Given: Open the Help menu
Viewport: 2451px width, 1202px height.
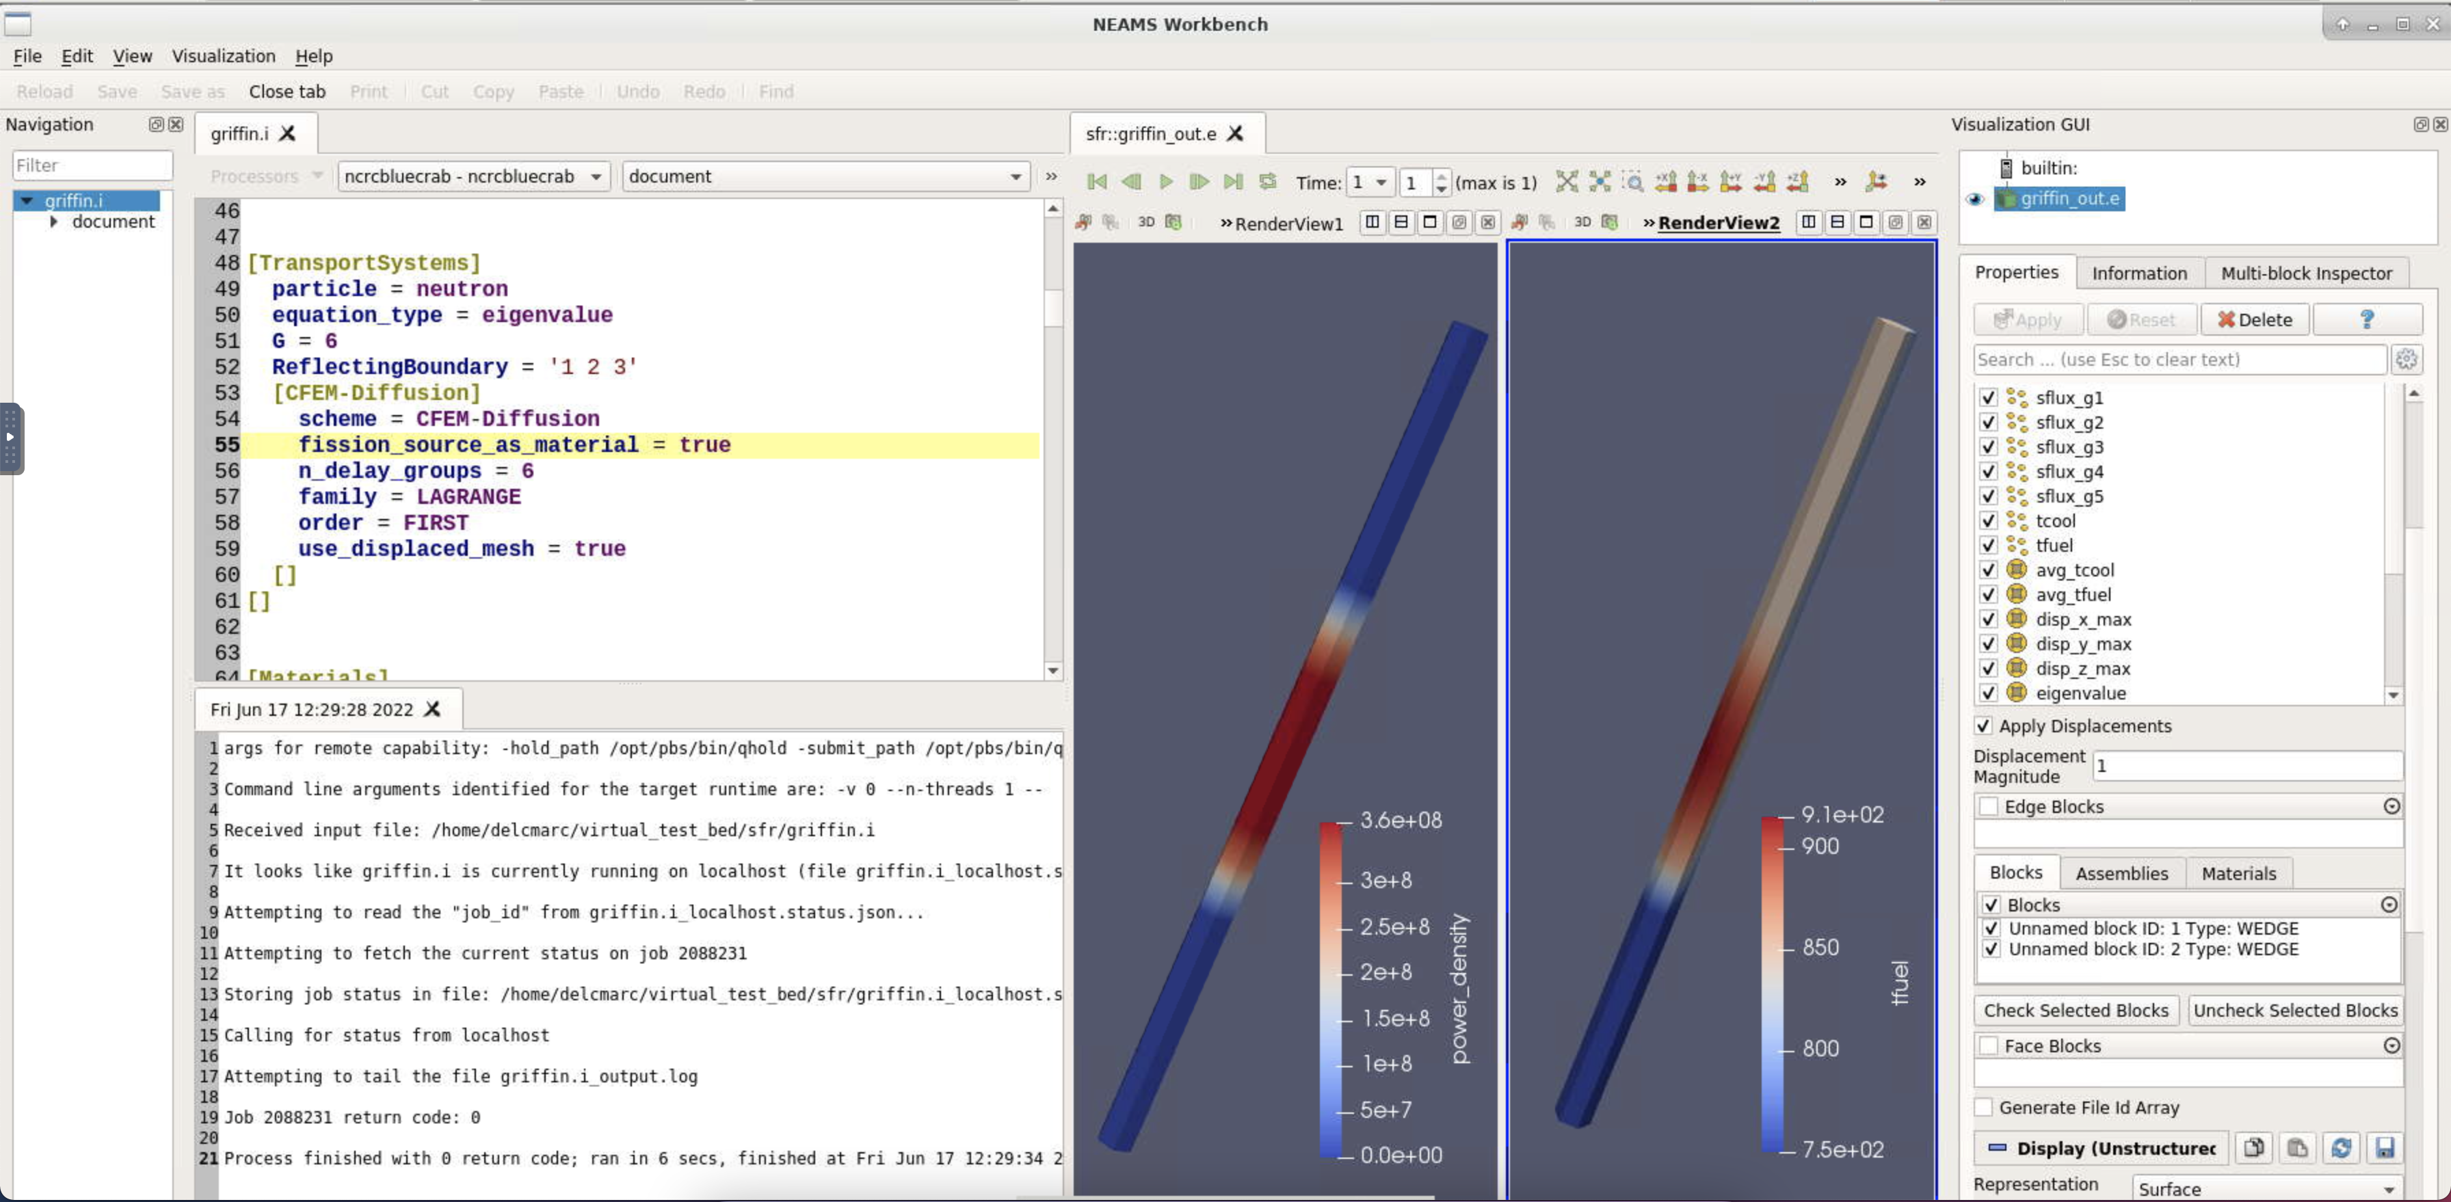Looking at the screenshot, I should pyautogui.click(x=314, y=56).
